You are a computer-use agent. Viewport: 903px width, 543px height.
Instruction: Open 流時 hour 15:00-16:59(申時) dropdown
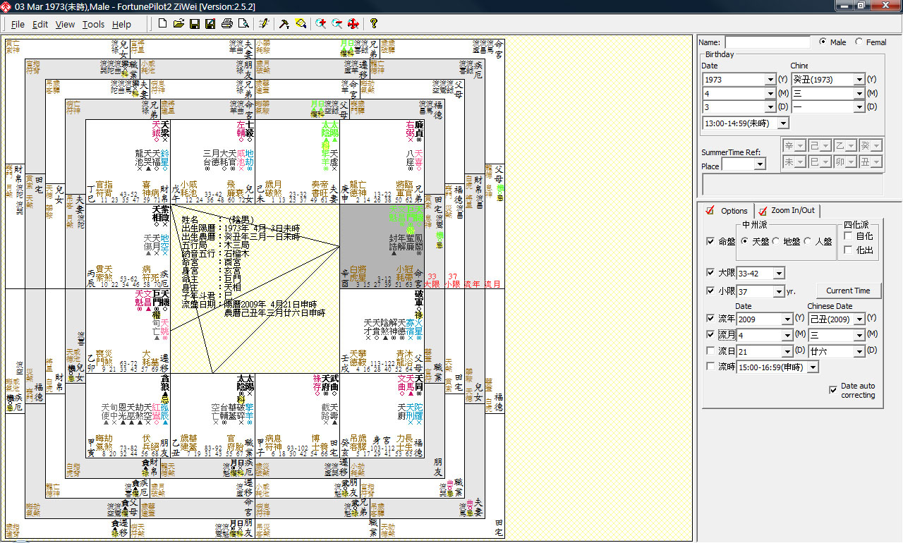pyautogui.click(x=813, y=367)
